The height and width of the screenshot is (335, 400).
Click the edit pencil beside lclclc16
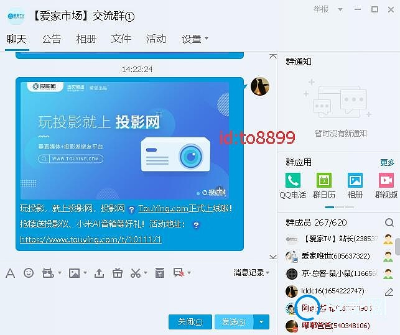tap(389, 291)
